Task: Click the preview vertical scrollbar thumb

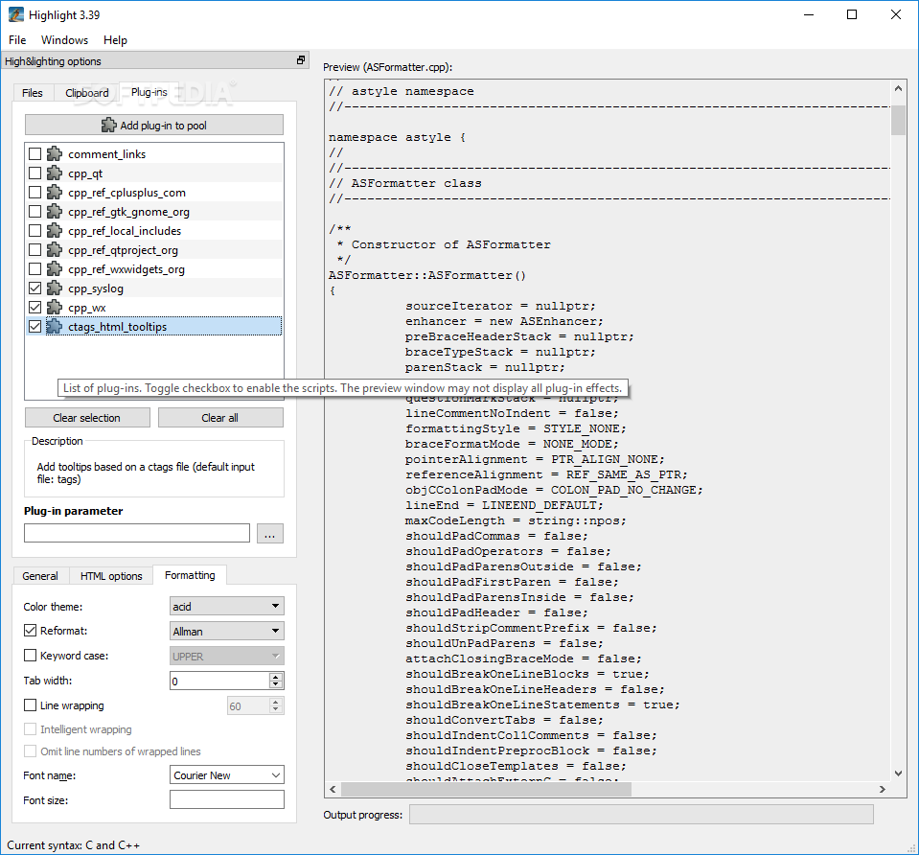Action: [898, 120]
